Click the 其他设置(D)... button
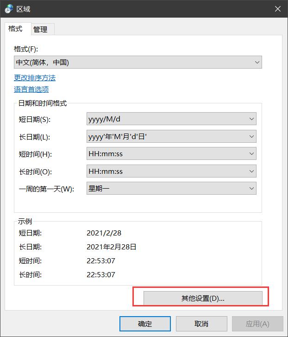Image resolution: width=288 pixels, height=337 pixels. click(203, 299)
